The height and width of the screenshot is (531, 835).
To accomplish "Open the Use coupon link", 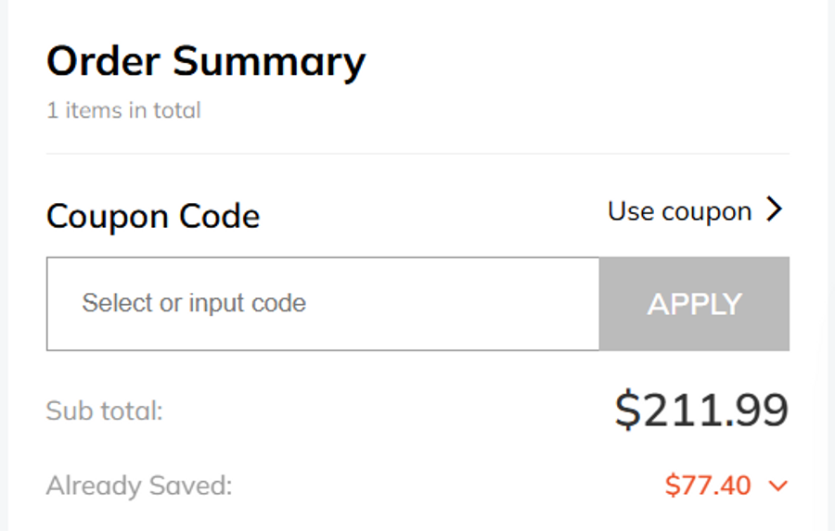I will 679,211.
